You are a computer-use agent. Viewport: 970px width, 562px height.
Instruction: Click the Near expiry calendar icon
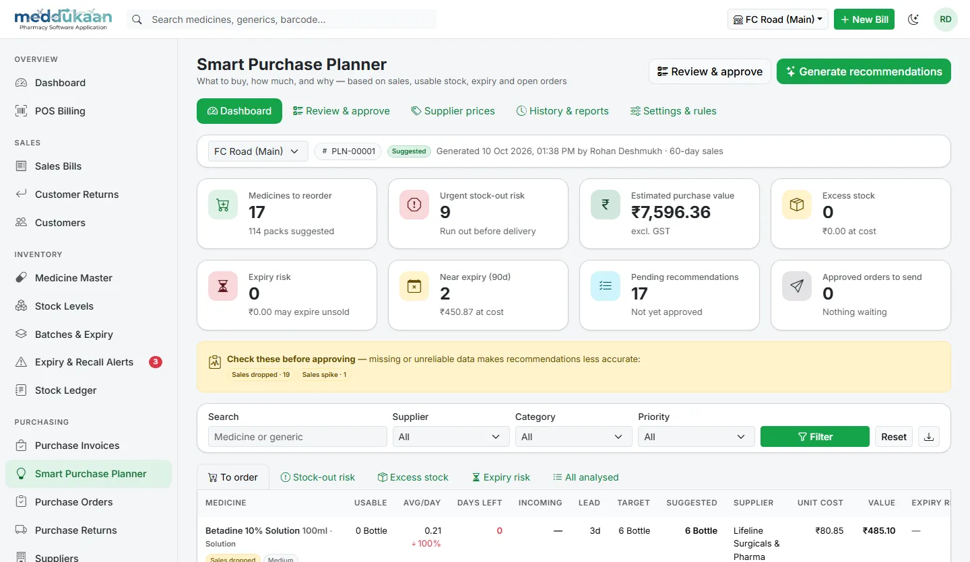[414, 286]
